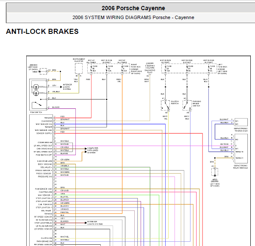
Task: Click the 'CAN DRIVE HIGH' pin label
Action: (44, 149)
